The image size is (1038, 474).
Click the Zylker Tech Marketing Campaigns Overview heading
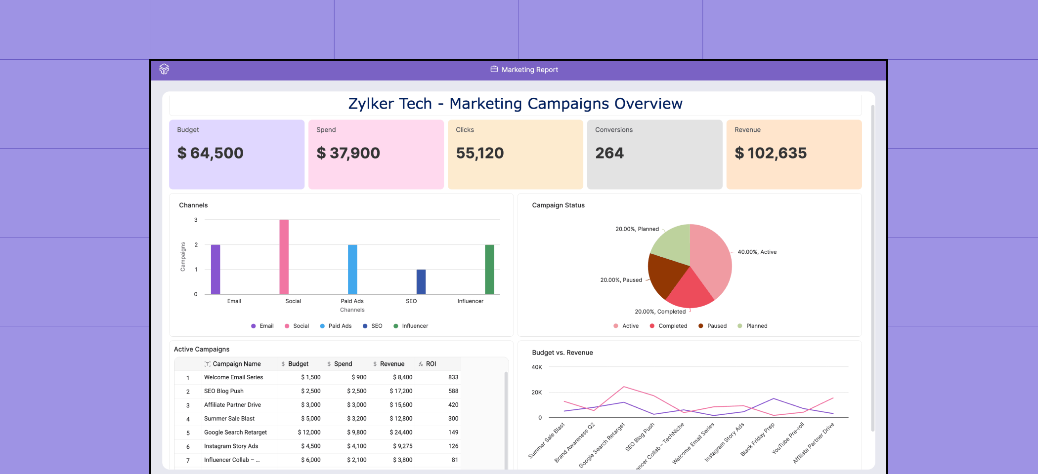(x=516, y=104)
